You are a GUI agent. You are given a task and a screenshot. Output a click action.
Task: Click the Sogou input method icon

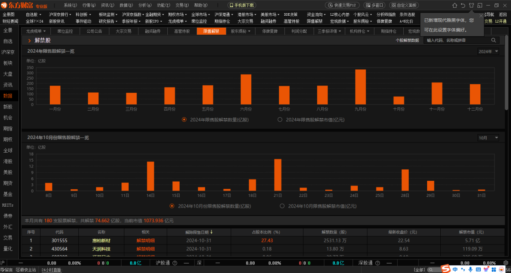445,269
